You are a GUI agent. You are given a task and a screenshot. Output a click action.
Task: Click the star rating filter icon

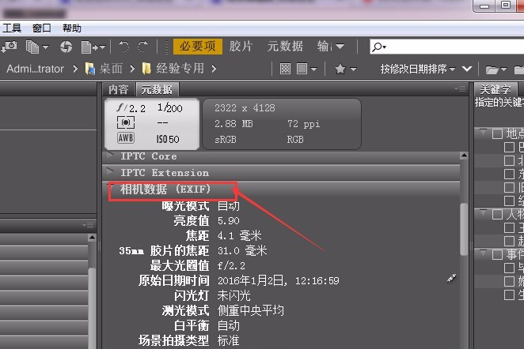tap(340, 69)
